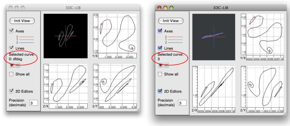Click the window resize grip in left window
This screenshot has height=126, width=290.
pos(138,110)
